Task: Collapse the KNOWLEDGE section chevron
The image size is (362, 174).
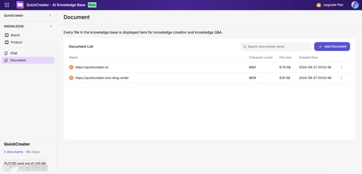Action: 51,26
